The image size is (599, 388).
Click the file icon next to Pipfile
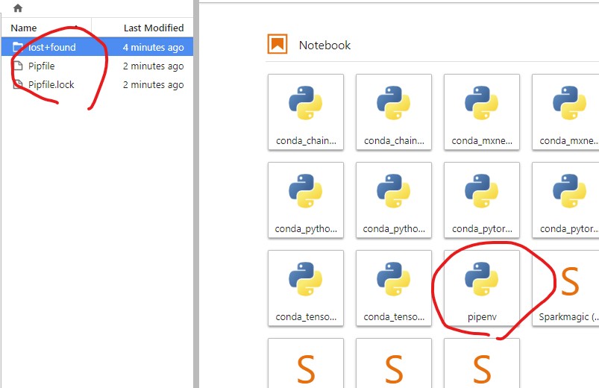[x=18, y=66]
